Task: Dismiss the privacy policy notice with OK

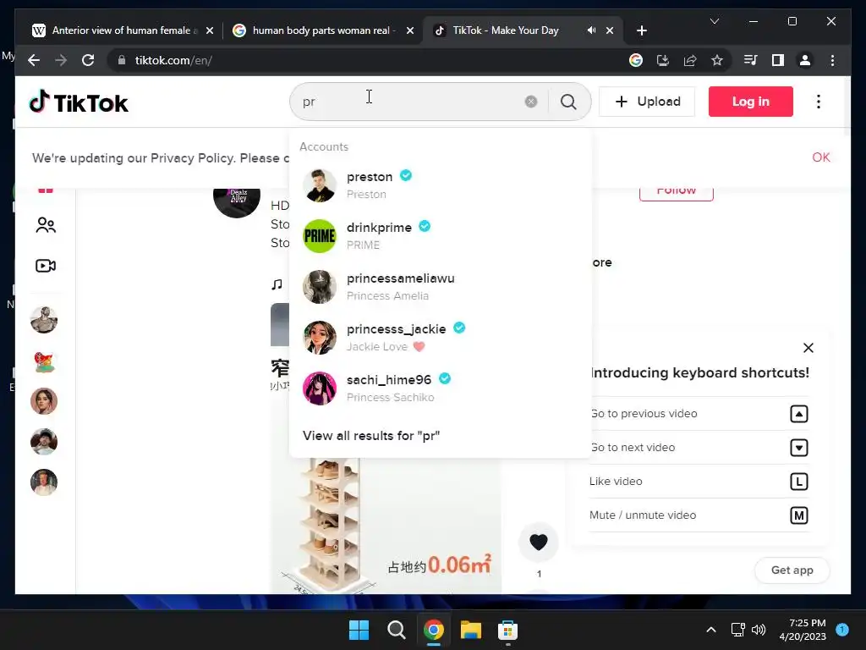Action: click(x=820, y=157)
